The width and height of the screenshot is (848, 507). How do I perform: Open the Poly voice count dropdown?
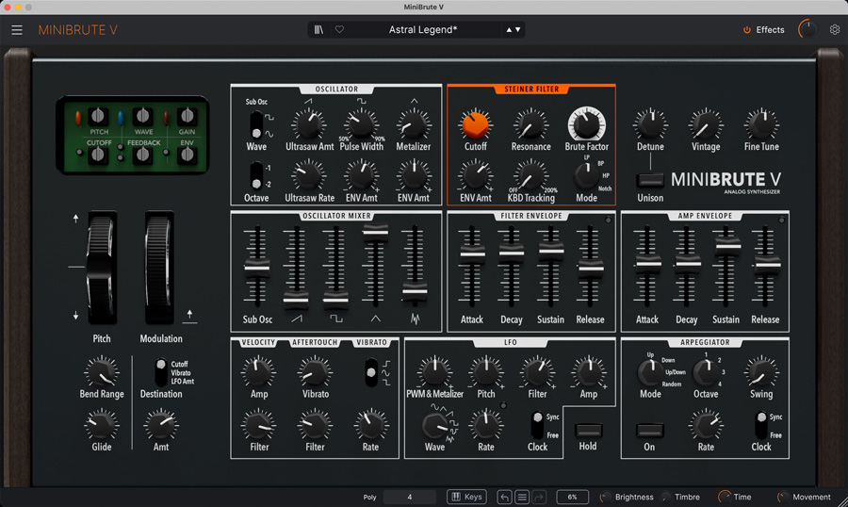point(410,497)
